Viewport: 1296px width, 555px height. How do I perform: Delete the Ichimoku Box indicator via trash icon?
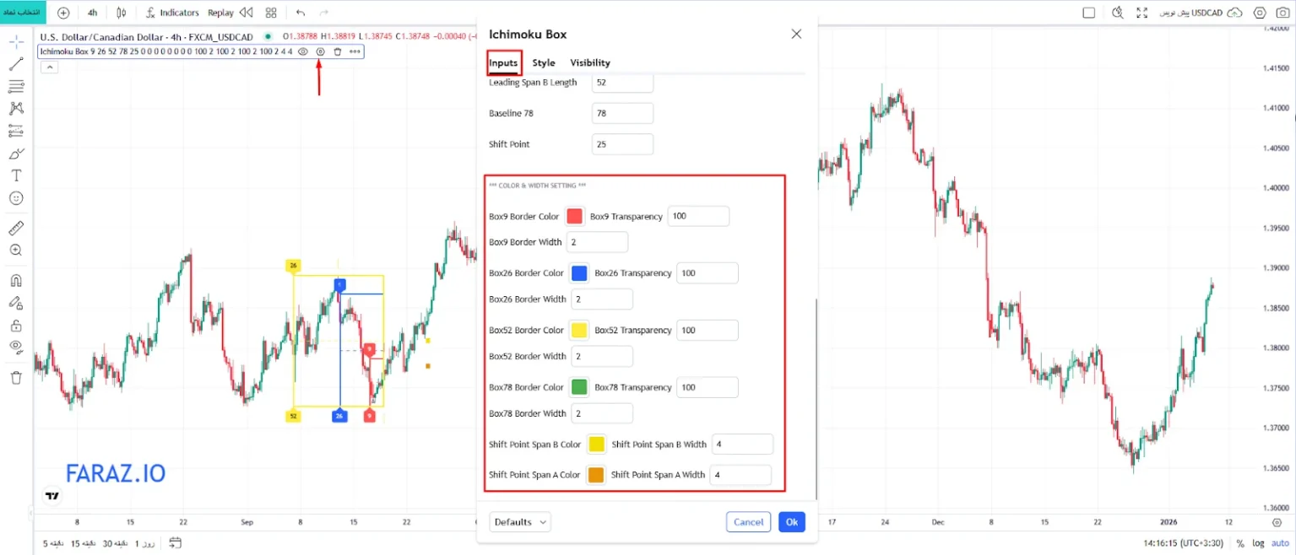coord(338,51)
